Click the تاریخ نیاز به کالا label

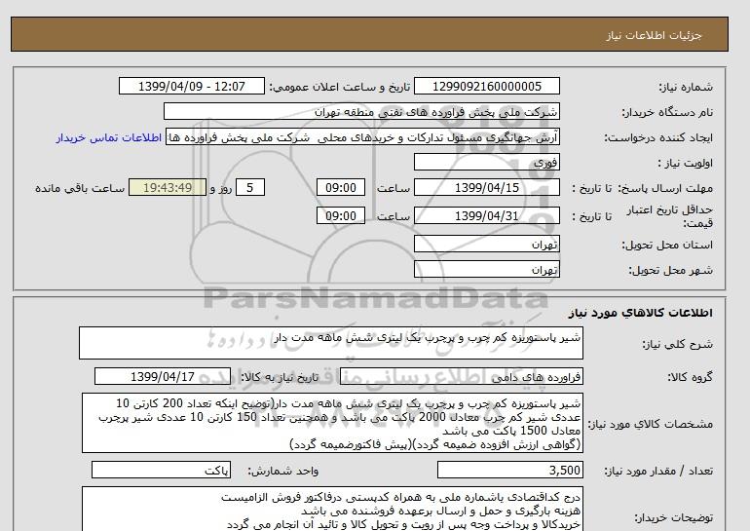tap(280, 377)
